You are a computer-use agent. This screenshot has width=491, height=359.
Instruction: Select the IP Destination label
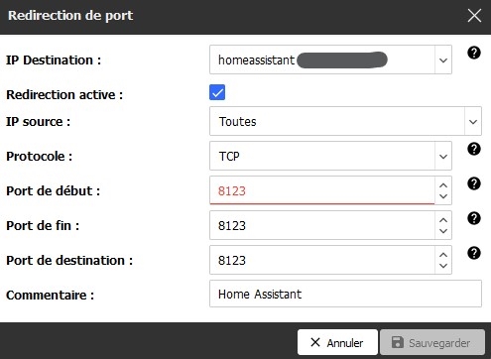pos(54,60)
